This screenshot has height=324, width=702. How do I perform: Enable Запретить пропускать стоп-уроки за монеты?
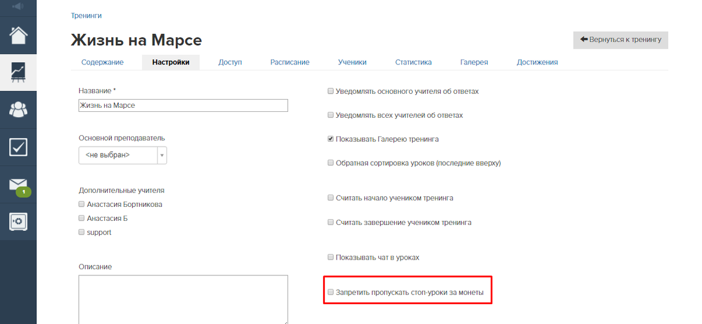tap(331, 292)
